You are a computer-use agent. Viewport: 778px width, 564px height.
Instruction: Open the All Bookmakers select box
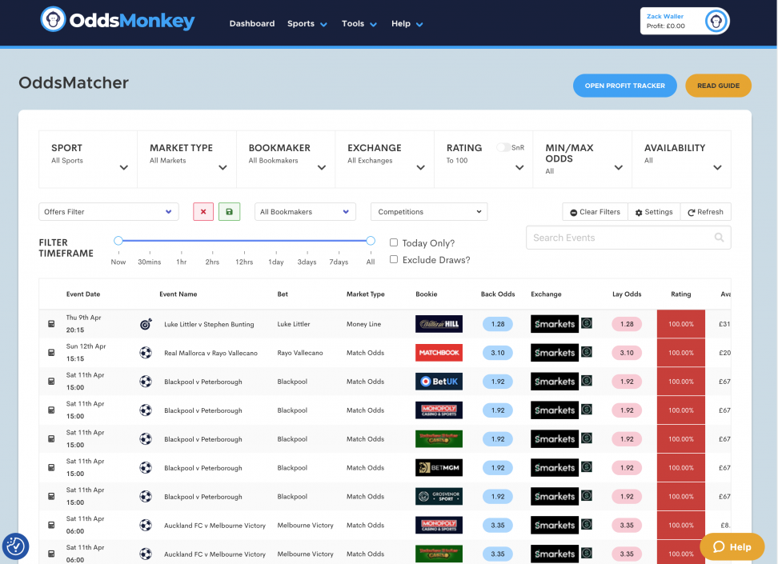pos(305,212)
